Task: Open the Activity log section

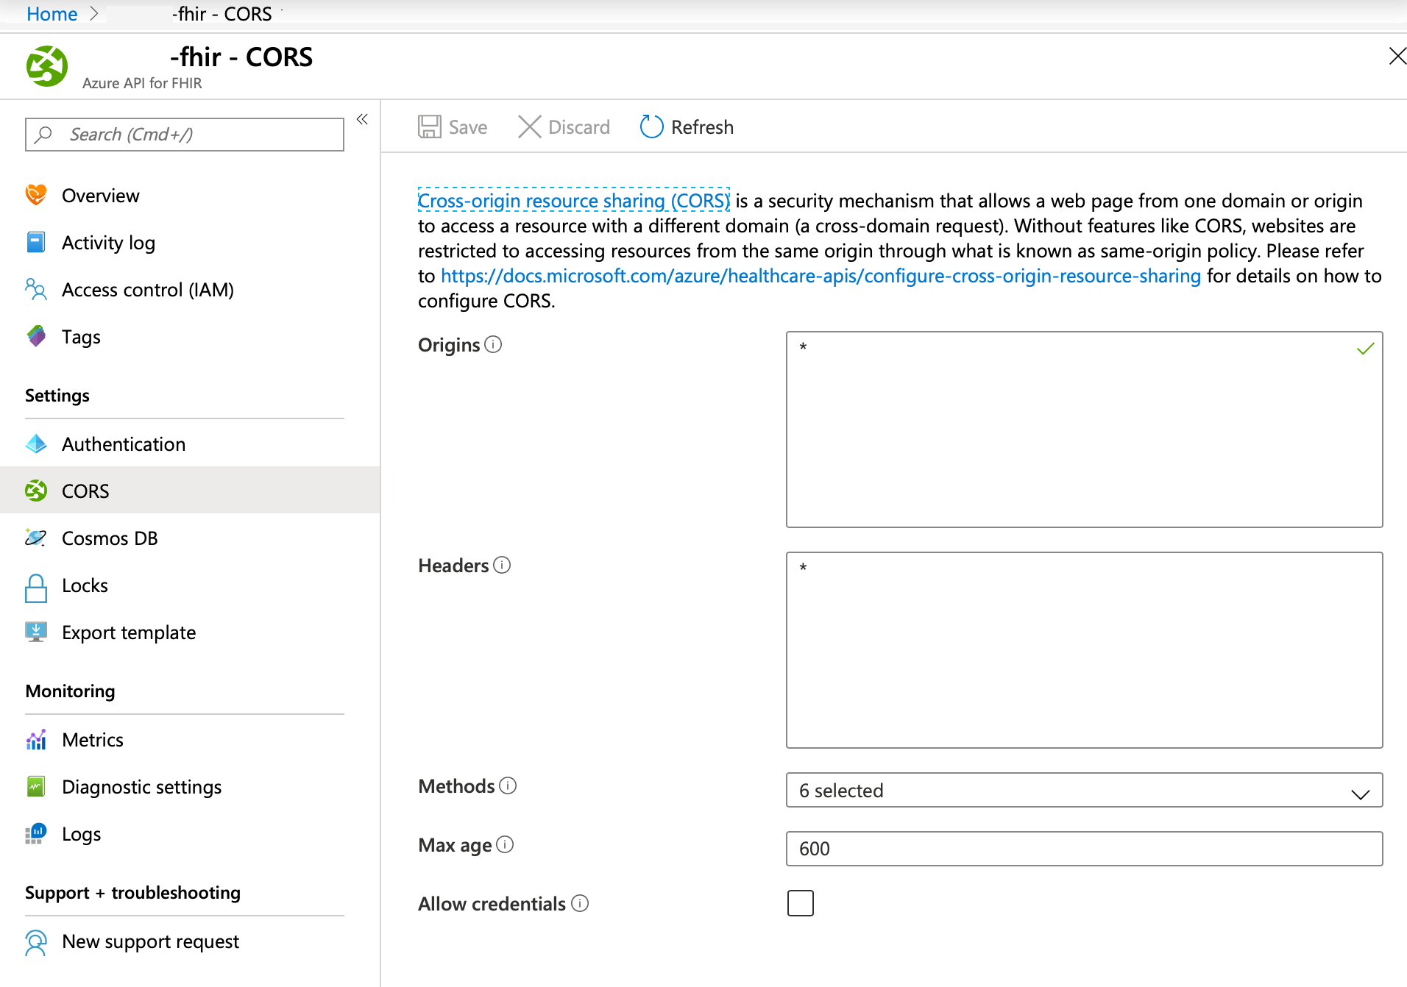Action: pos(108,242)
